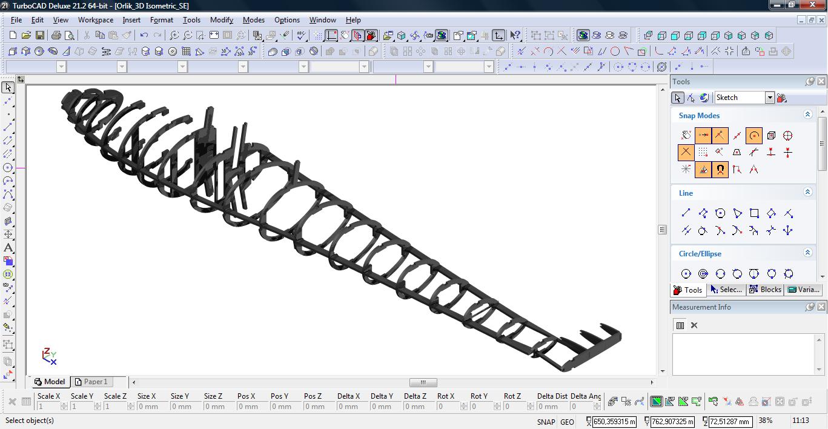This screenshot has width=828, height=429.
Task: Select the Text tool in left toolbar
Action: (8, 247)
